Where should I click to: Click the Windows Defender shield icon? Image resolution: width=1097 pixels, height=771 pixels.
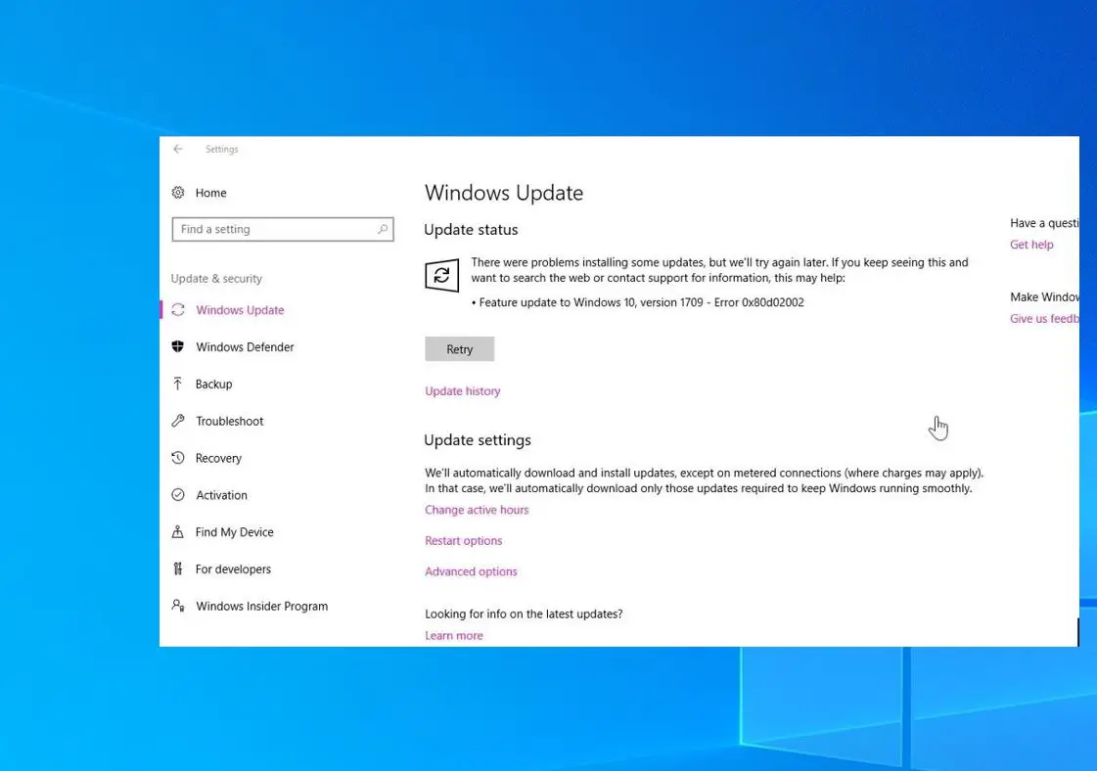(x=178, y=347)
